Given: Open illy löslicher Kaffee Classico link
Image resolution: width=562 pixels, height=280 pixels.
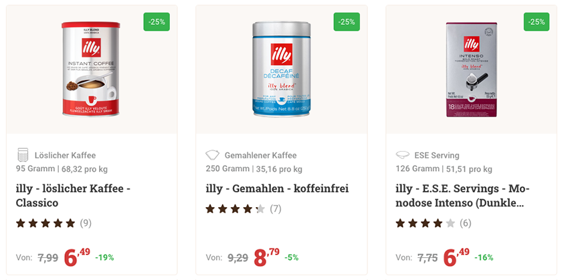Looking at the screenshot, I should tap(72, 195).
